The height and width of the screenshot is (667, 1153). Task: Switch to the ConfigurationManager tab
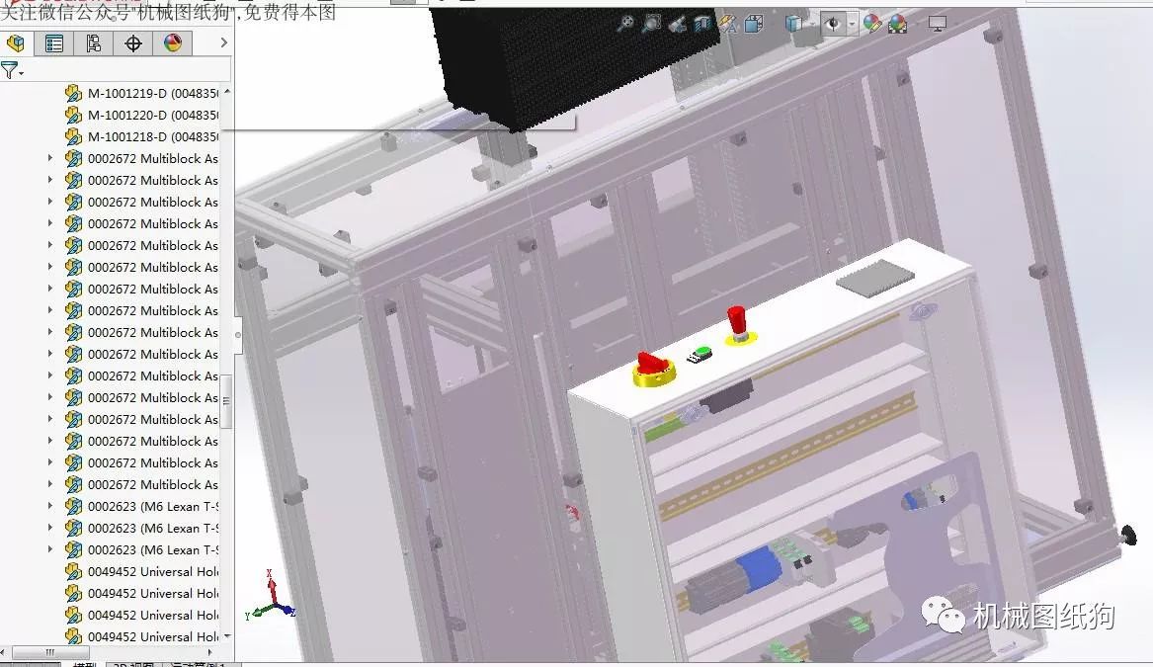pyautogui.click(x=94, y=43)
